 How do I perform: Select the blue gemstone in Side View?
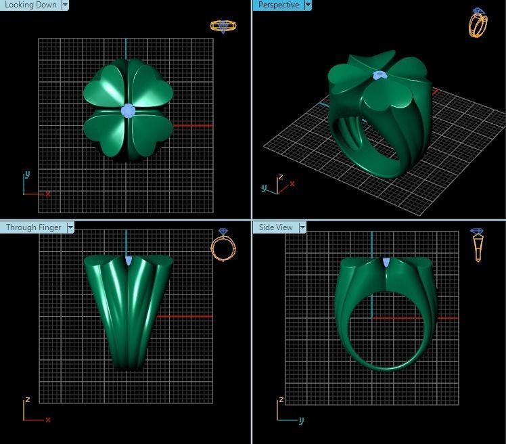click(x=386, y=262)
